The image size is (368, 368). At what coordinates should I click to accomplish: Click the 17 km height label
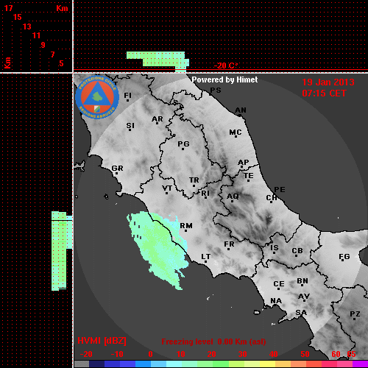pos(8,8)
